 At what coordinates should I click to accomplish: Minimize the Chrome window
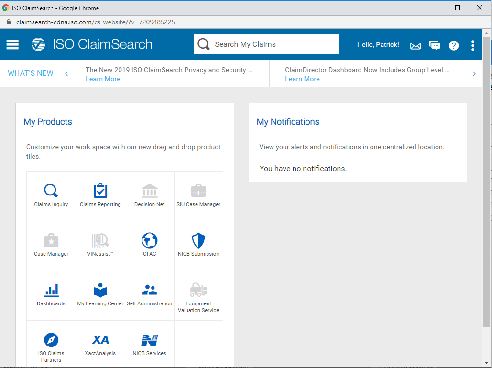click(435, 8)
